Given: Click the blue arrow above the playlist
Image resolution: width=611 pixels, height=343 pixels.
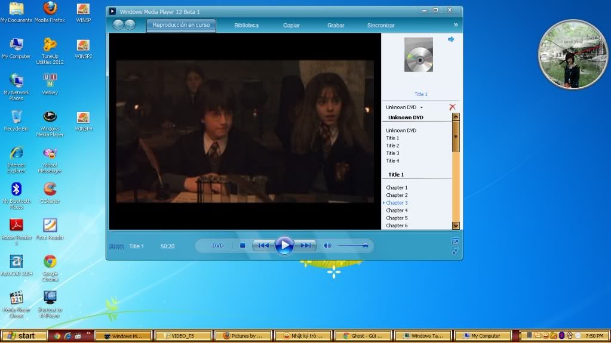Looking at the screenshot, I should pyautogui.click(x=451, y=39).
